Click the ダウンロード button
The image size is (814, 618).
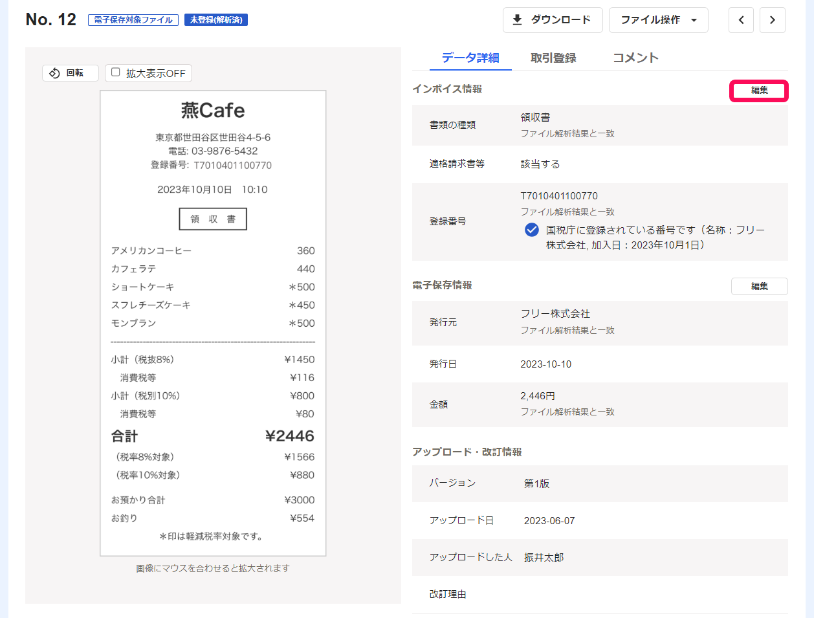click(x=553, y=20)
